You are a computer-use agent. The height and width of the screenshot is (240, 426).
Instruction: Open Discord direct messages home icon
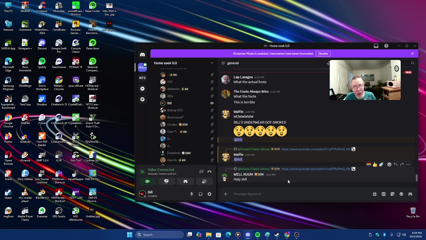[142, 55]
